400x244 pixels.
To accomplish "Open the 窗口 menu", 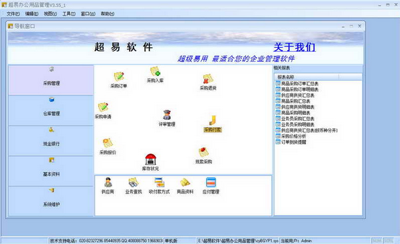I will click(x=88, y=14).
